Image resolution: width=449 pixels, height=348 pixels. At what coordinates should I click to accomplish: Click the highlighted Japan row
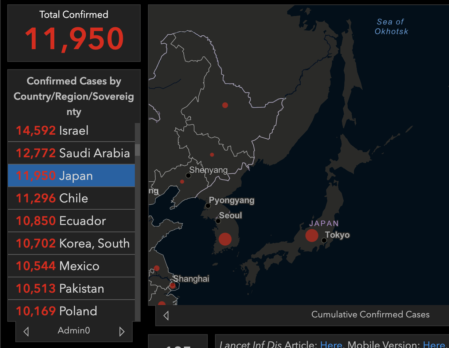point(71,175)
